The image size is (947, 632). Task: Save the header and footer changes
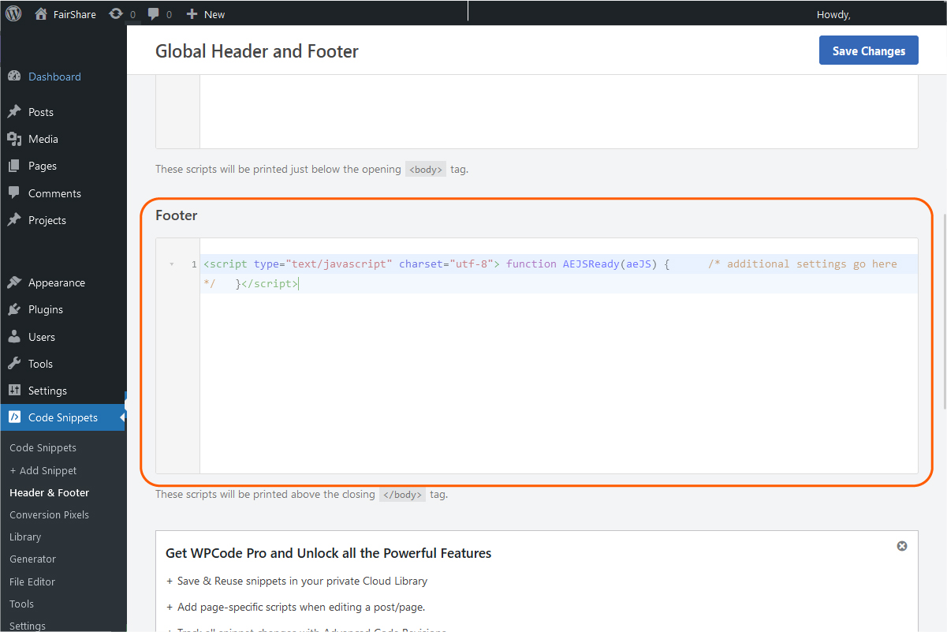(x=868, y=50)
